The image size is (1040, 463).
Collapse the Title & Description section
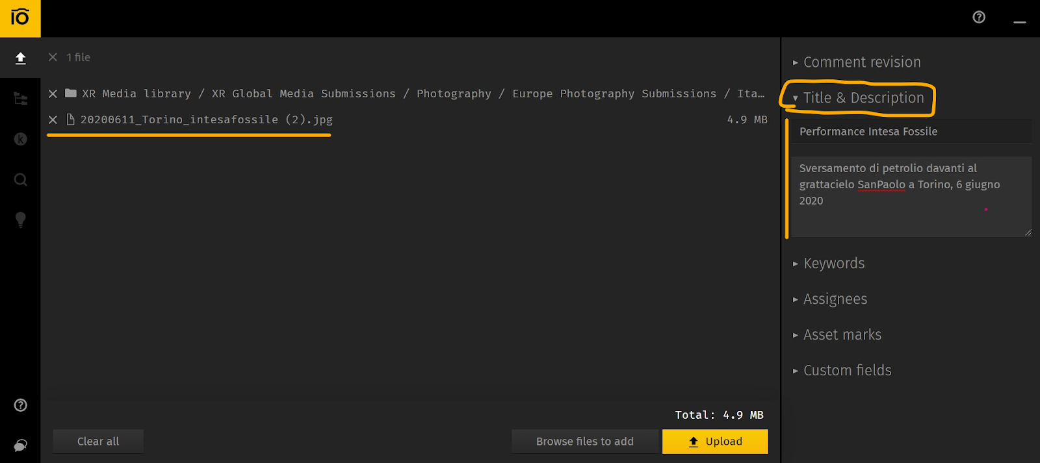pyautogui.click(x=863, y=98)
